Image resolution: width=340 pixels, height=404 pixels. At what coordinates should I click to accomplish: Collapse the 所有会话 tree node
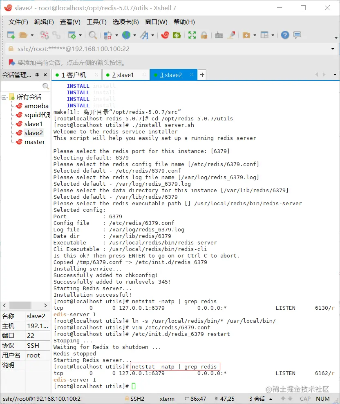4,98
